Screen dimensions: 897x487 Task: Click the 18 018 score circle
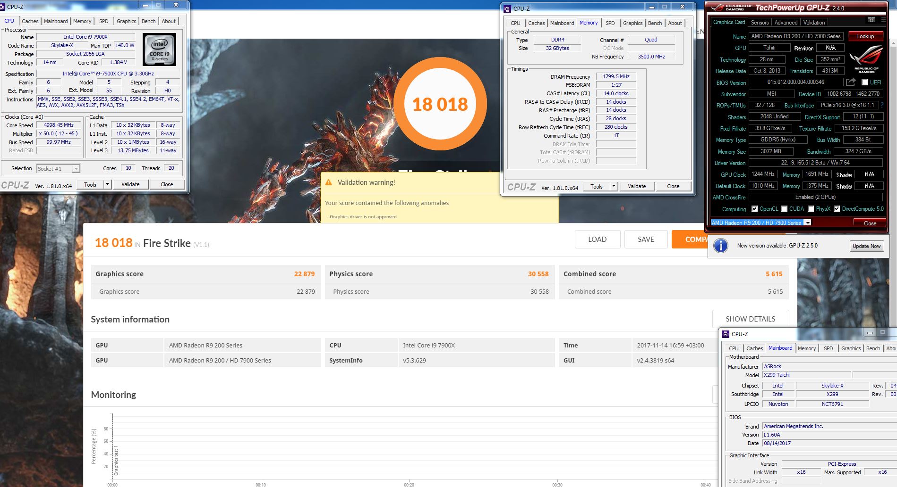coord(440,104)
